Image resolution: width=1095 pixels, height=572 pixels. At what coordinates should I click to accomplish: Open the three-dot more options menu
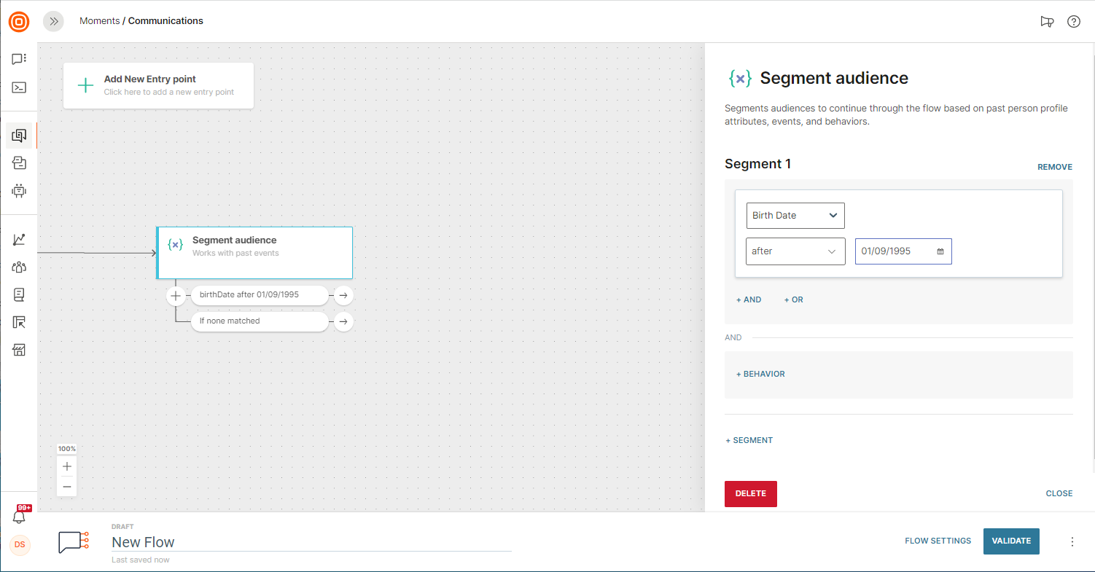[x=1072, y=541]
